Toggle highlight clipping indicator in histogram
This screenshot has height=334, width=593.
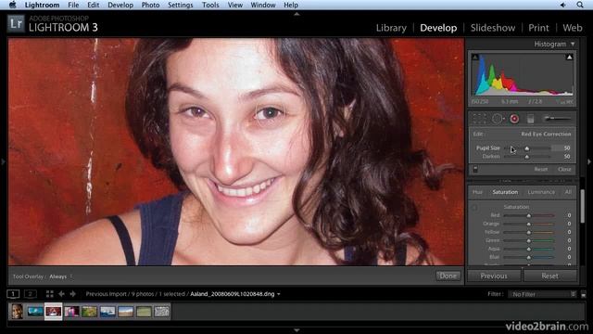pos(569,58)
